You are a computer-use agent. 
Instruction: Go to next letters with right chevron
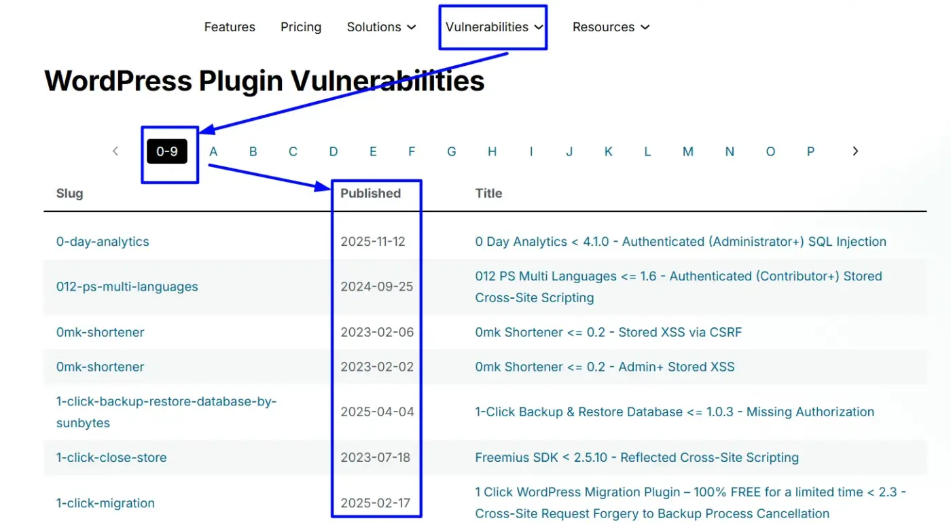pos(855,151)
